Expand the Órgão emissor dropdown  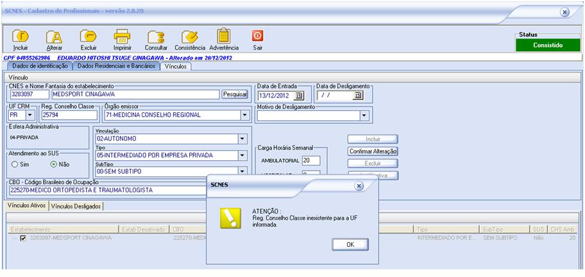pyautogui.click(x=244, y=115)
